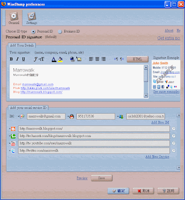Click the Google Talk IM icon
This screenshot has height=200, width=185.
click(x=22, y=116)
